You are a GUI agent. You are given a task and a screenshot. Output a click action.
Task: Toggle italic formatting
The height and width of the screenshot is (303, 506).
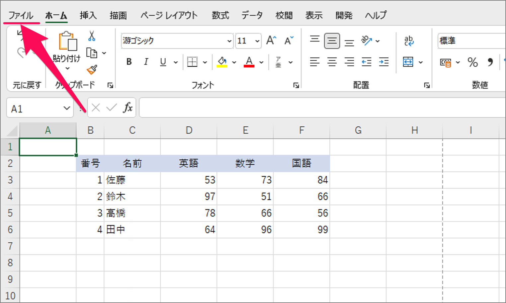point(146,62)
